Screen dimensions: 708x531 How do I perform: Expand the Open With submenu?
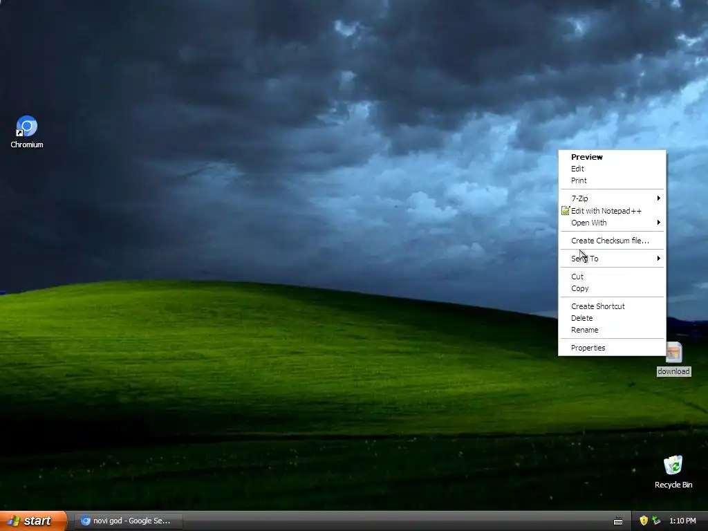point(612,223)
